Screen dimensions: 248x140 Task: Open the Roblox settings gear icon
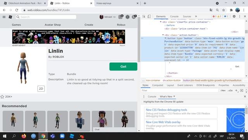(x=134, y=17)
